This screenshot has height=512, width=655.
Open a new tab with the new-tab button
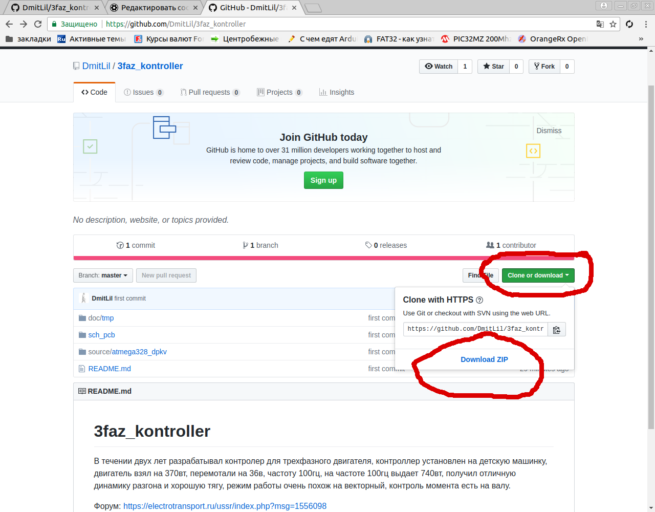(x=313, y=8)
